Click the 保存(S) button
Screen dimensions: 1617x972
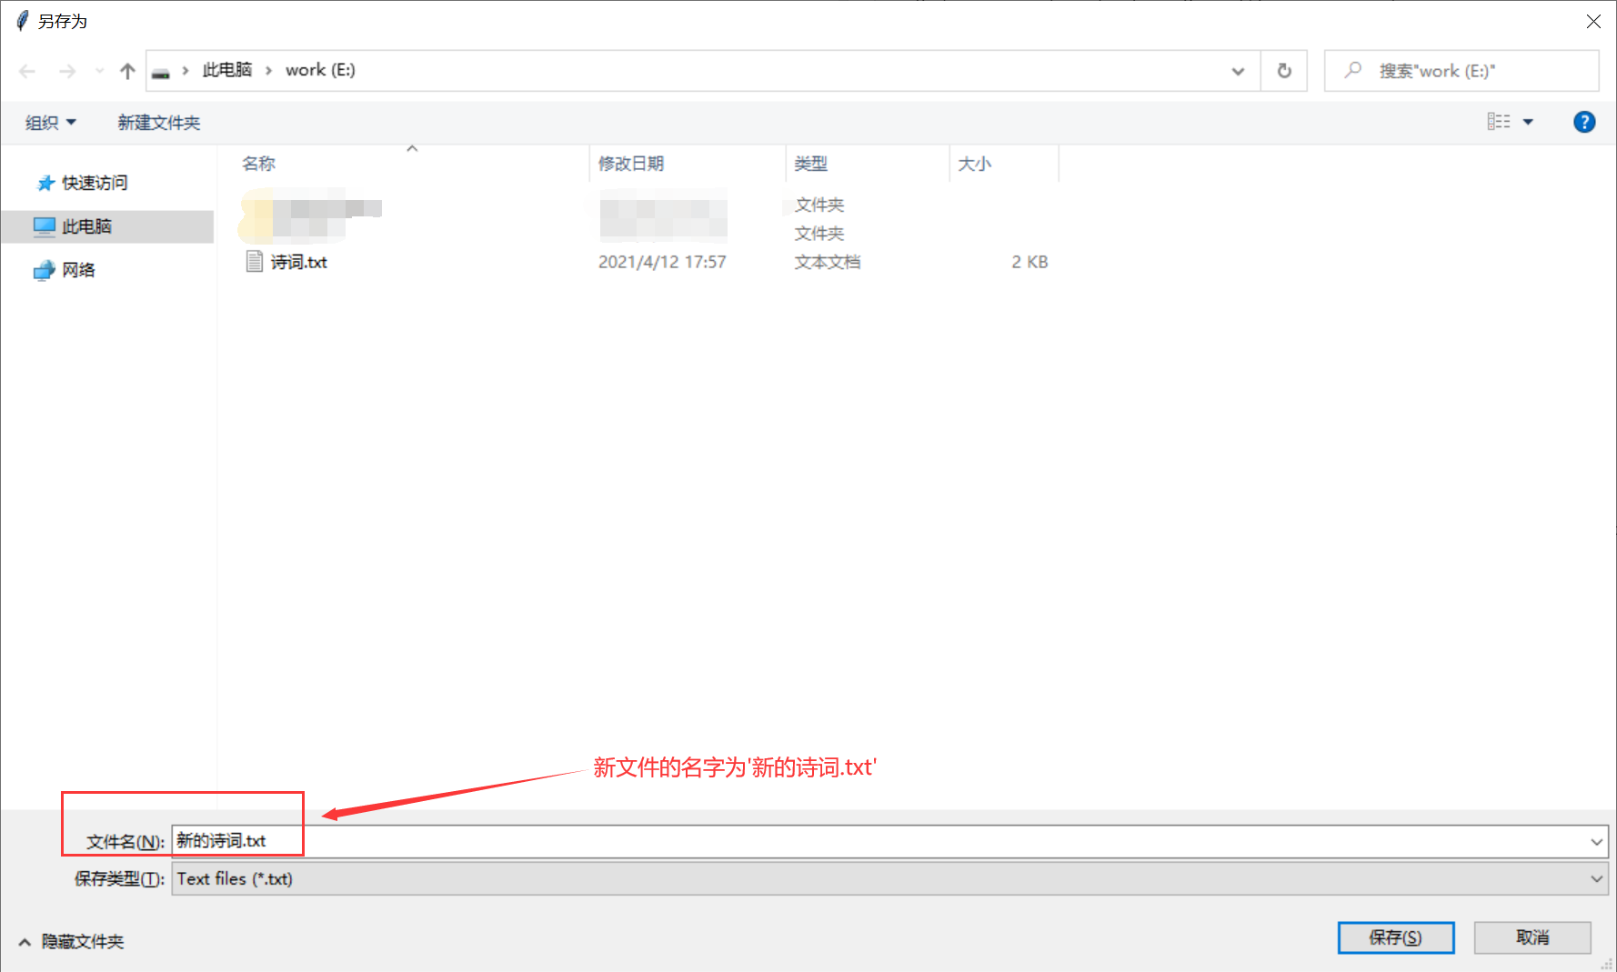[x=1395, y=937]
